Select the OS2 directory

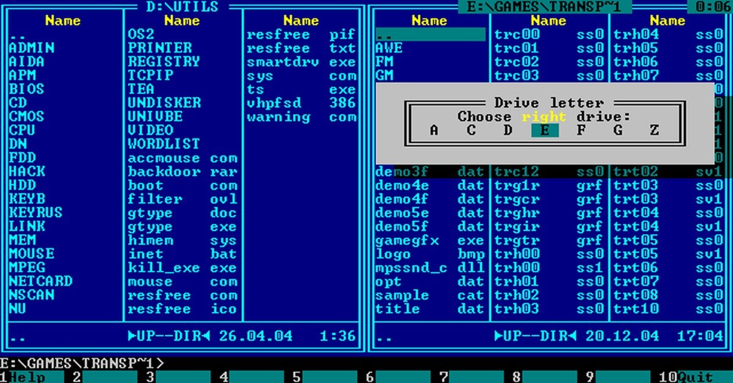tap(183, 34)
